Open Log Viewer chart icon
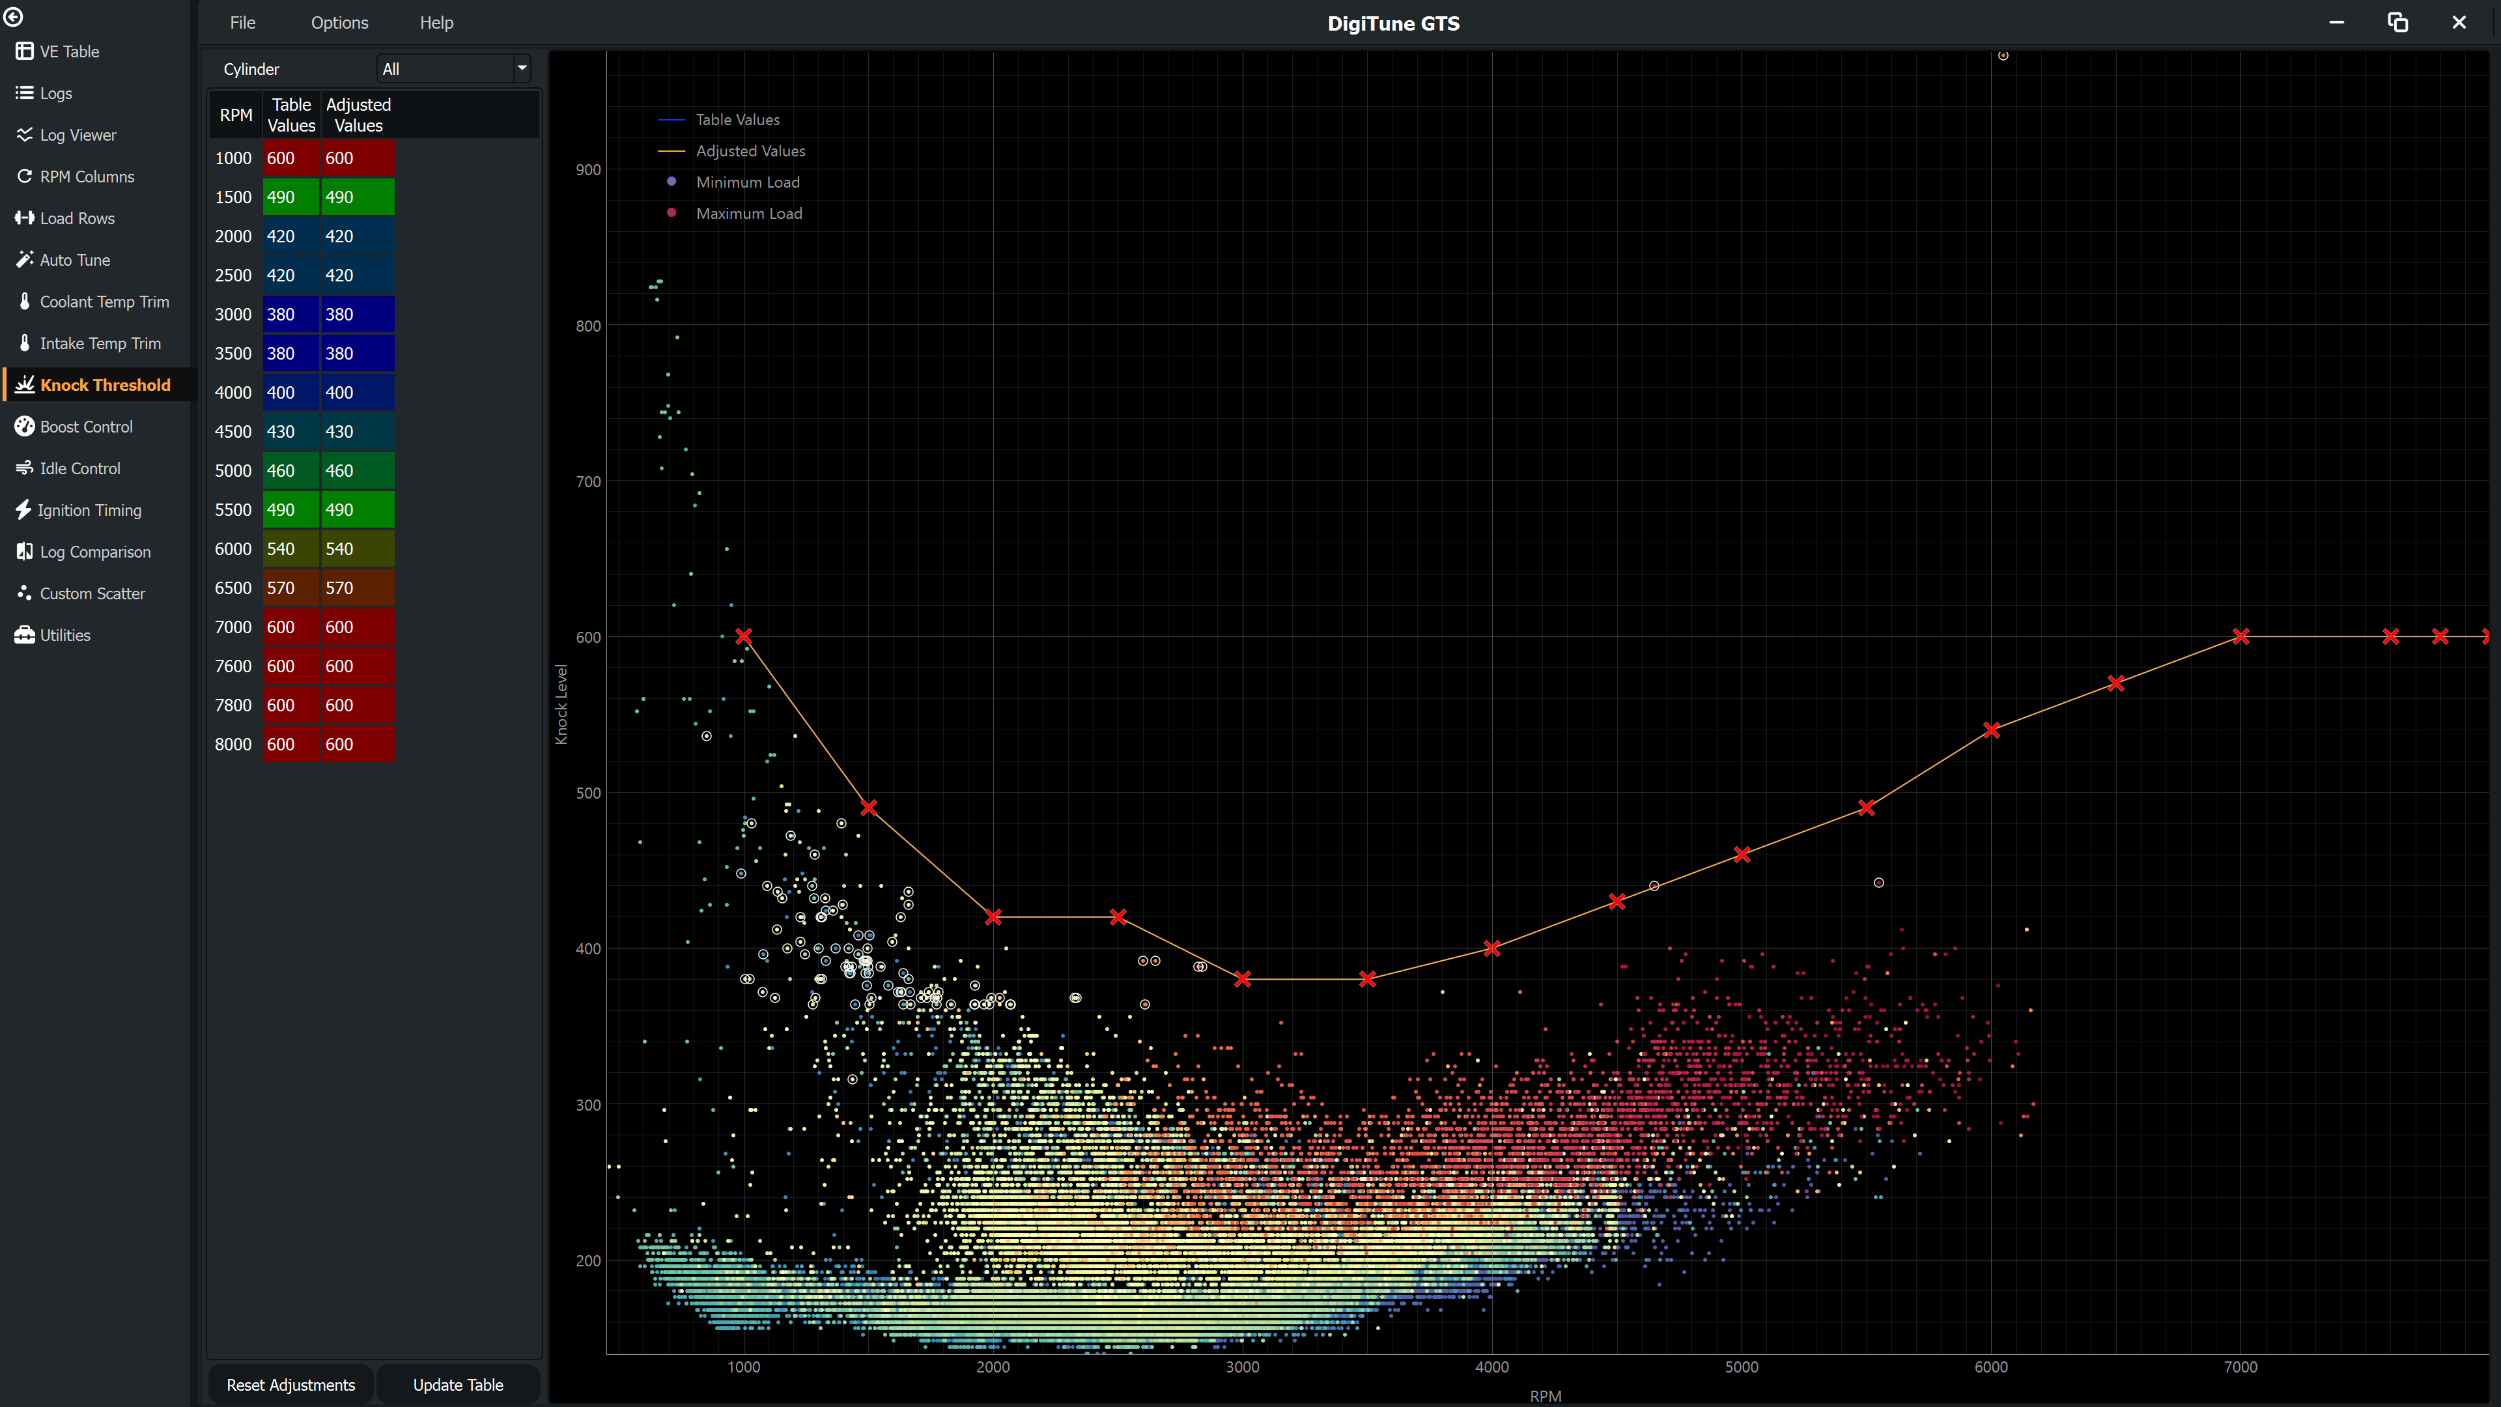This screenshot has height=1407, width=2501. tap(24, 135)
